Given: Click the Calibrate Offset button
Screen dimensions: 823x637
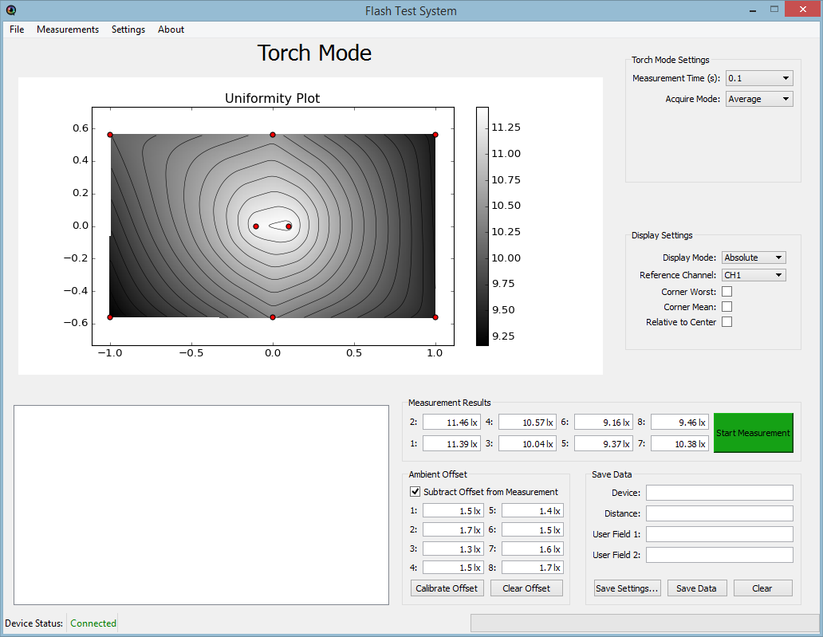Looking at the screenshot, I should pos(447,588).
